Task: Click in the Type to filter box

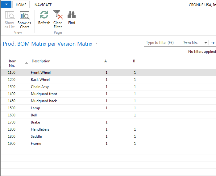Action: pyautogui.click(x=163, y=43)
